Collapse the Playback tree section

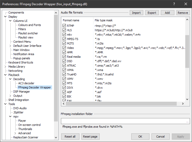click(x=5, y=75)
